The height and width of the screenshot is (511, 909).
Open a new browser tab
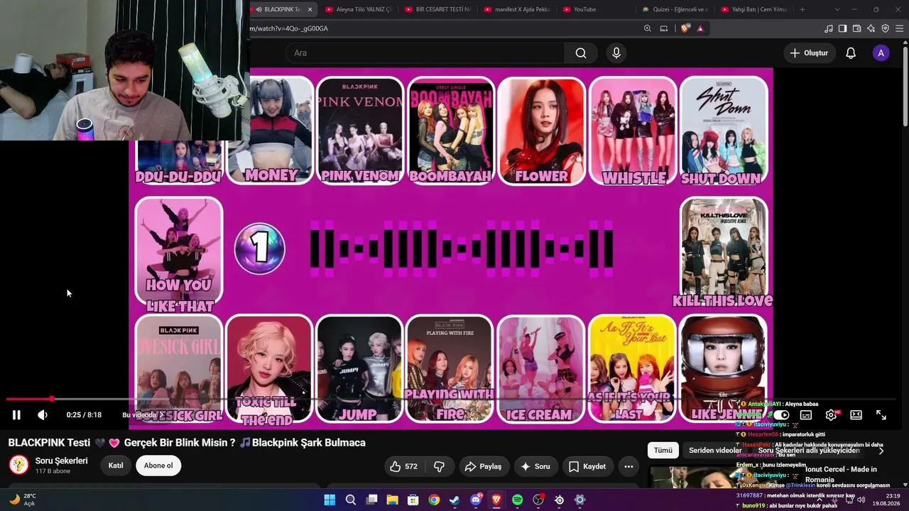pyautogui.click(x=802, y=9)
